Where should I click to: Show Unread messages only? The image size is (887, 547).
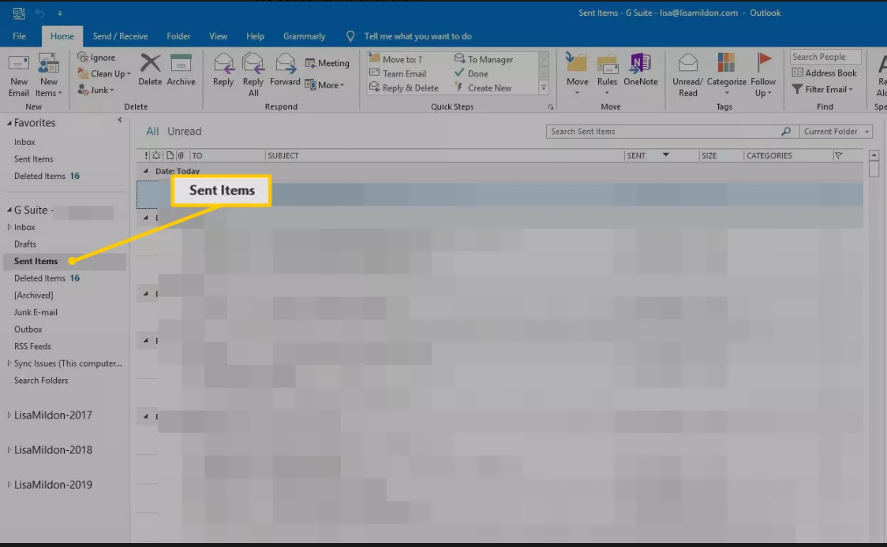coord(185,131)
